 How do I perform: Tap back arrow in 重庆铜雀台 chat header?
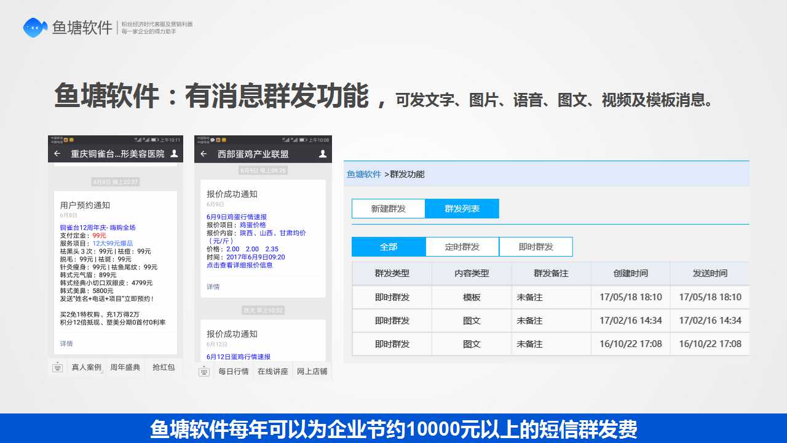tap(57, 154)
